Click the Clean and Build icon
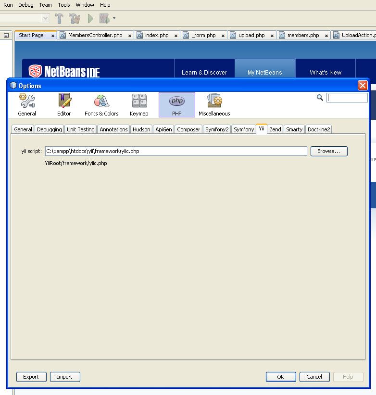The height and width of the screenshot is (395, 376). click(x=75, y=18)
